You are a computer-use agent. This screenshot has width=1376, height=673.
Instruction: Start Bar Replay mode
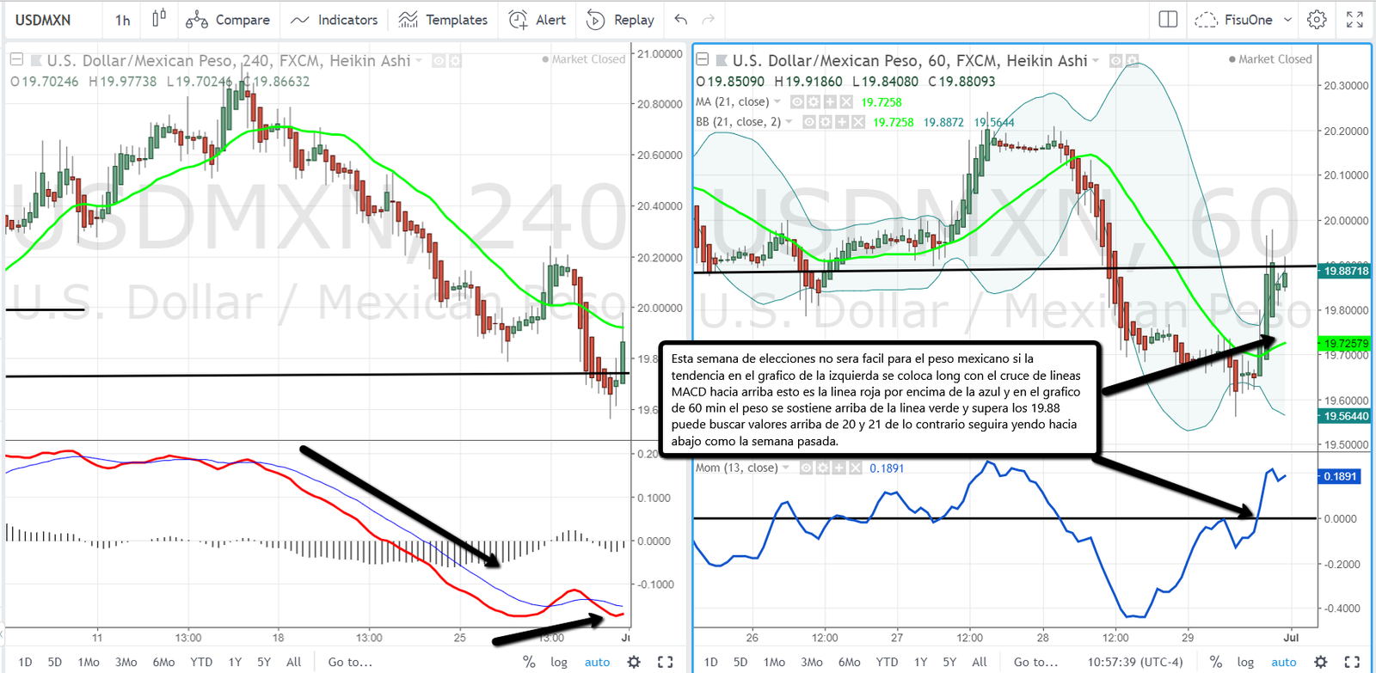point(620,20)
